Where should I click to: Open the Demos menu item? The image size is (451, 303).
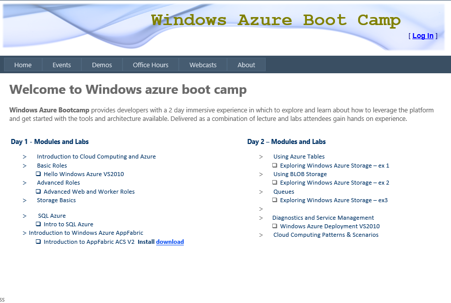(x=102, y=65)
